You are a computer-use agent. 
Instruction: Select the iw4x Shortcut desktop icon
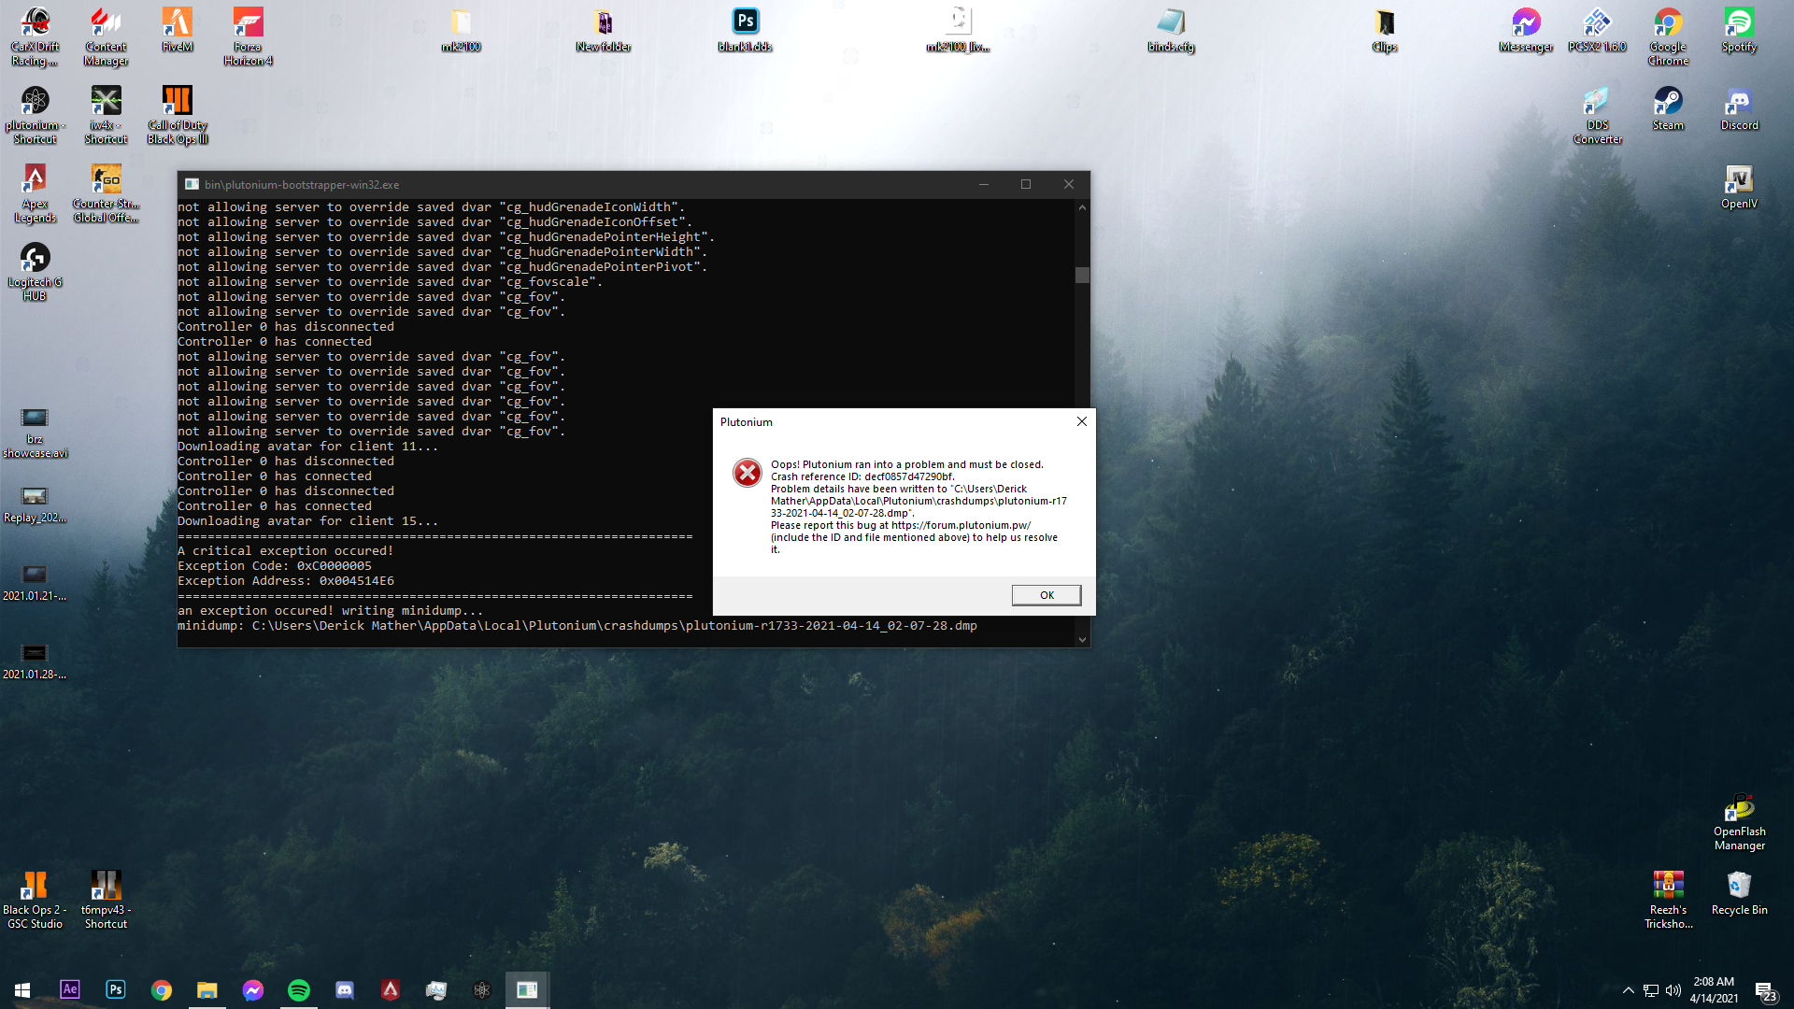(x=106, y=116)
